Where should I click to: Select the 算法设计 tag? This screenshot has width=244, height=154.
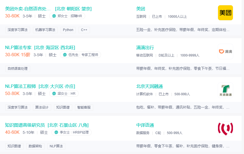pyautogui.click(x=42, y=107)
